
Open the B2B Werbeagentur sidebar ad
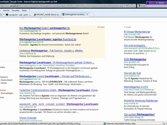(135, 59)
